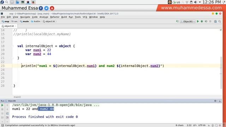Toggle tool window bars in status bar corner

point(2,125)
